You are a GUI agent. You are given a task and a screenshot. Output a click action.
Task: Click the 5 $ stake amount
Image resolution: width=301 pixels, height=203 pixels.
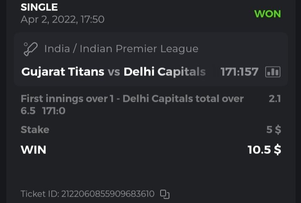(274, 130)
